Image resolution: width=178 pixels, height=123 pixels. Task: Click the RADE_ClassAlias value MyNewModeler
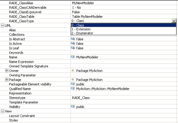(83, 3)
